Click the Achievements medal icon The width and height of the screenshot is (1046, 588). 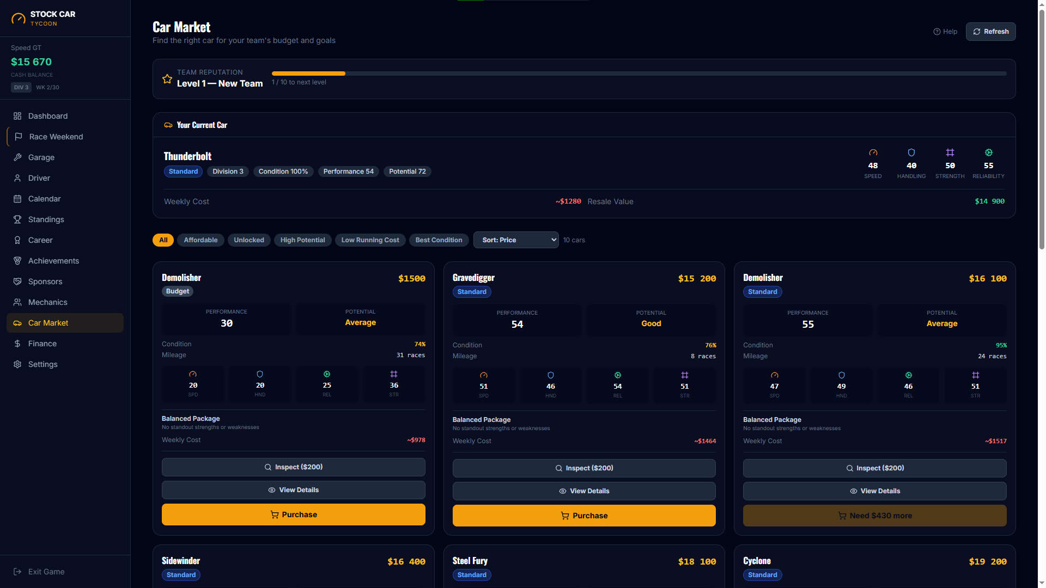tap(17, 261)
